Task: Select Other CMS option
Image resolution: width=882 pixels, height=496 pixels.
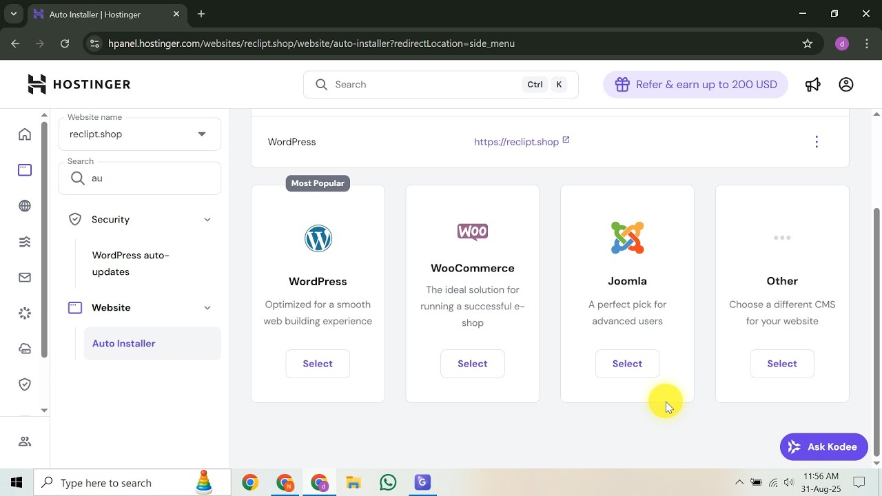Action: (x=782, y=364)
